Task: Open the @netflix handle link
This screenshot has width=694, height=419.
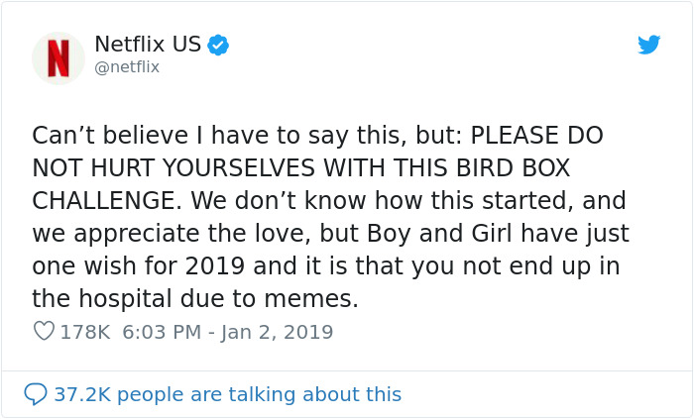Action: (127, 67)
